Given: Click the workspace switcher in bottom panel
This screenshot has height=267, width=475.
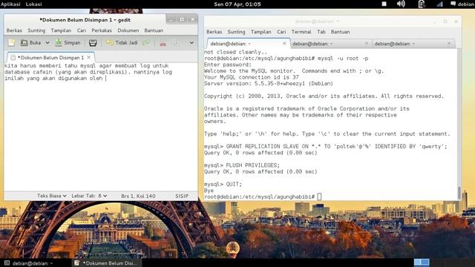Looking at the screenshot, I should pos(422,262).
